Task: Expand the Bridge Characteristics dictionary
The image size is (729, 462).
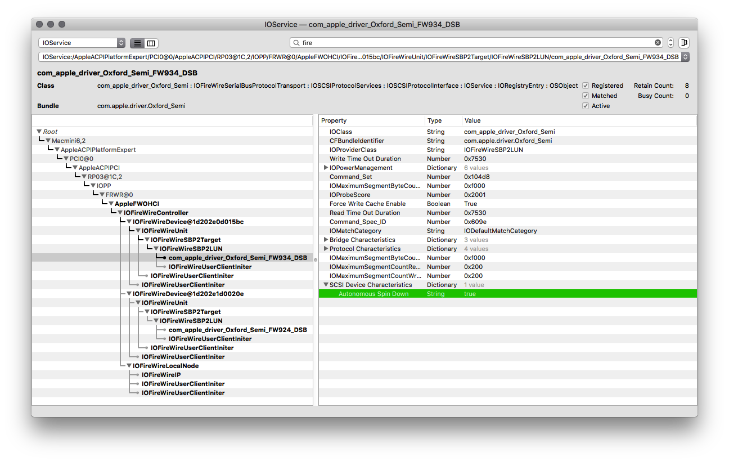Action: point(326,240)
